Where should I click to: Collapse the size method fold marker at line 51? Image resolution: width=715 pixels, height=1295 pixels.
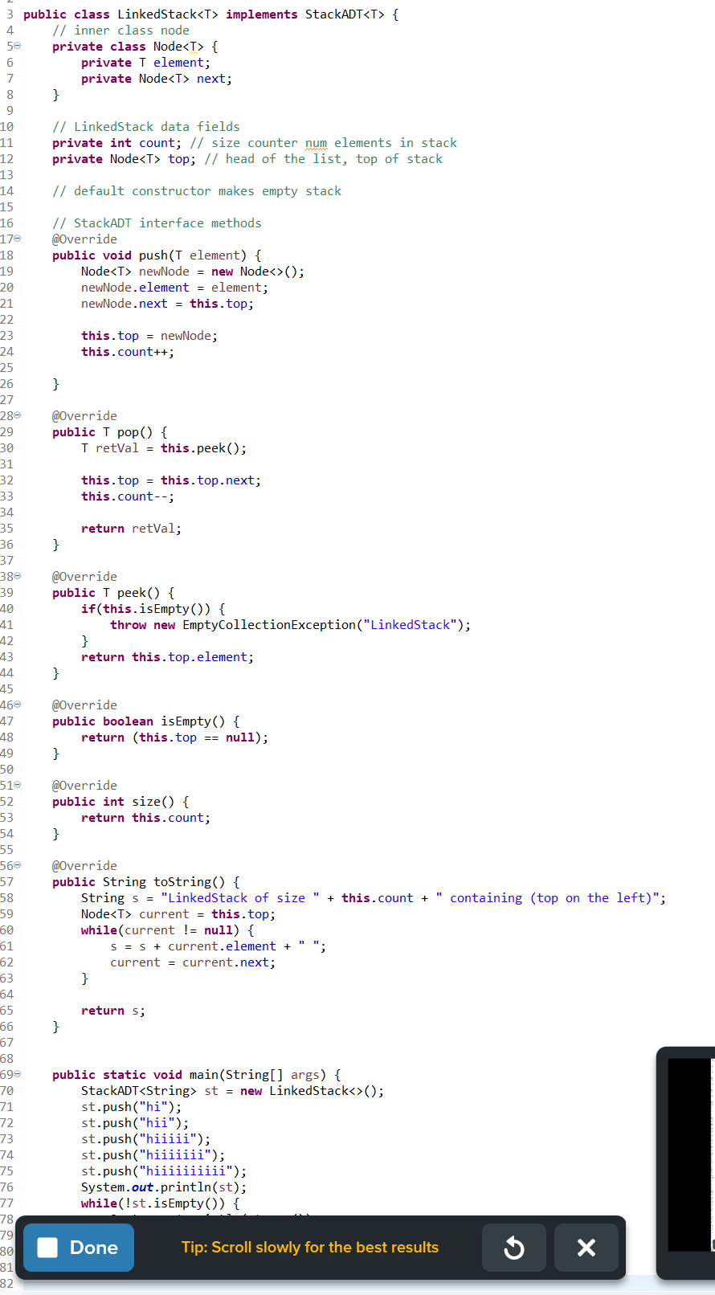18,786
